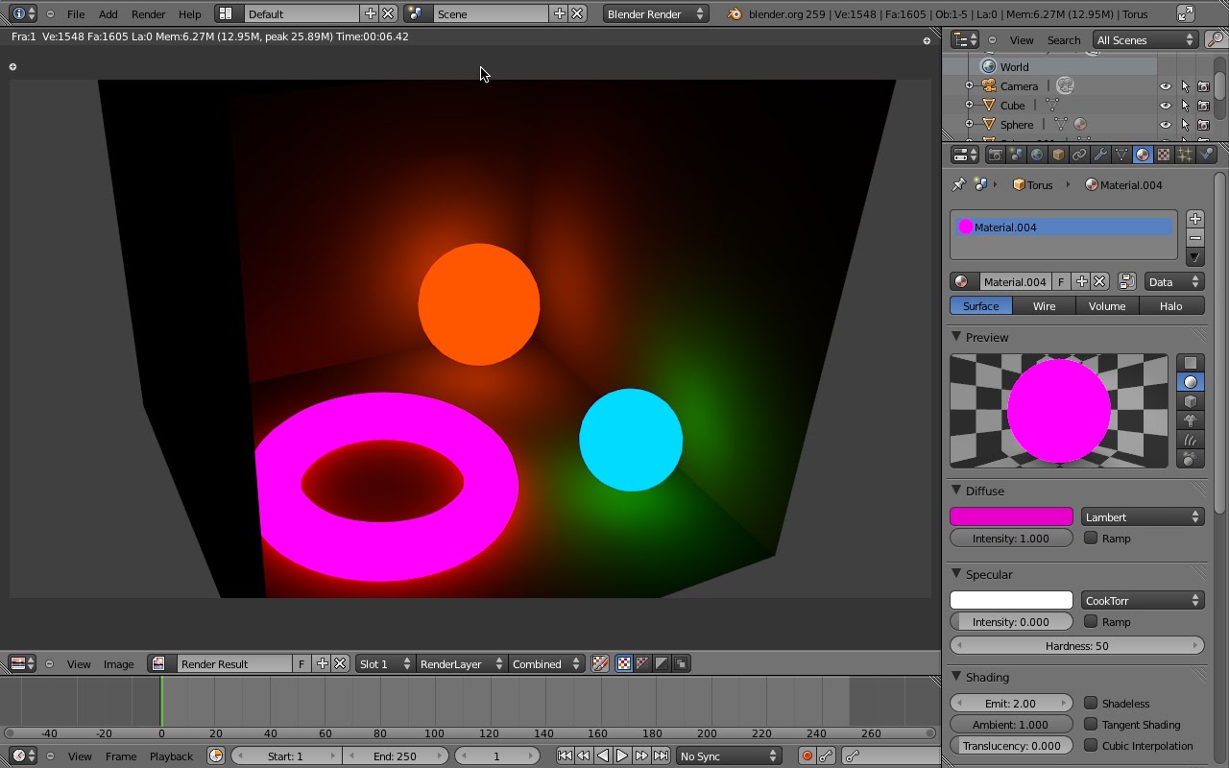Toggle visibility of the Sphere object in outliner

tap(1165, 124)
